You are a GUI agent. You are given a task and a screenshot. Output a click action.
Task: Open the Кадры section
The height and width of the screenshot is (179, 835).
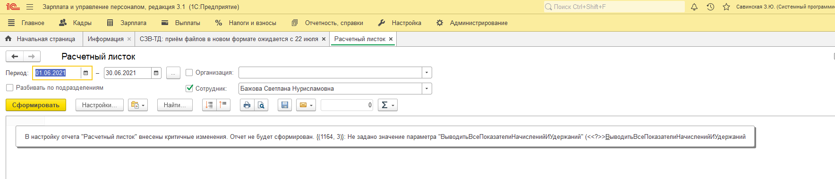click(75, 23)
